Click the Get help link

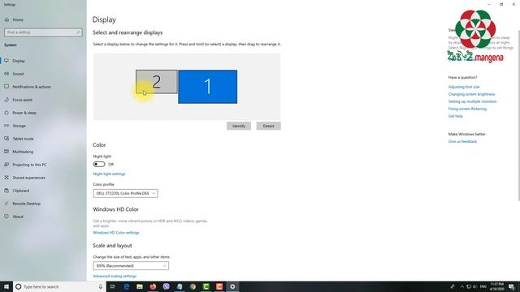point(456,116)
